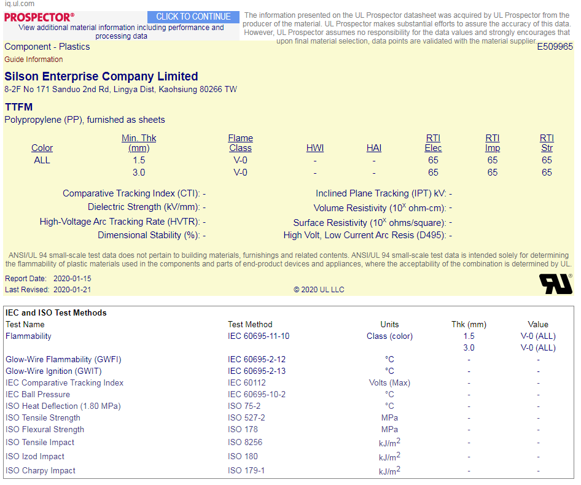Click the Dielectric Strength label
The image size is (581, 485).
[x=144, y=208]
